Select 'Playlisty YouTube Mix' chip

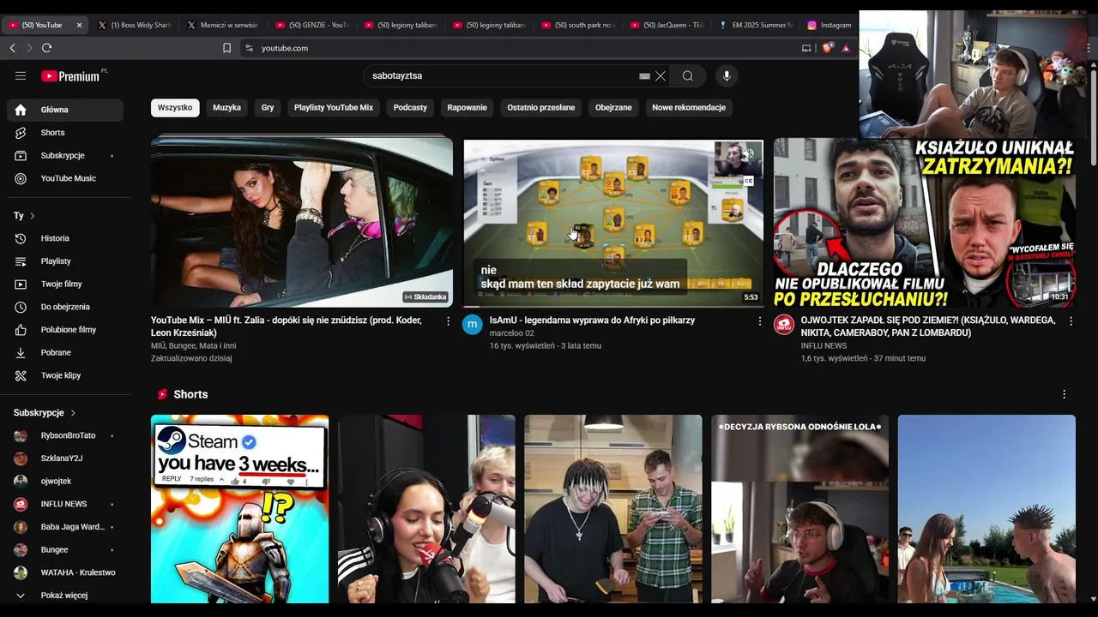coord(334,107)
